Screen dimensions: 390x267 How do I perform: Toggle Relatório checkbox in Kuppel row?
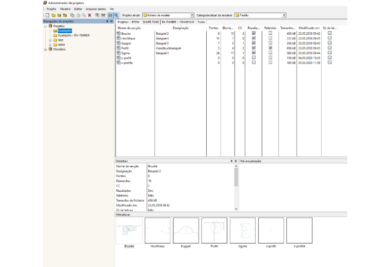(270, 43)
